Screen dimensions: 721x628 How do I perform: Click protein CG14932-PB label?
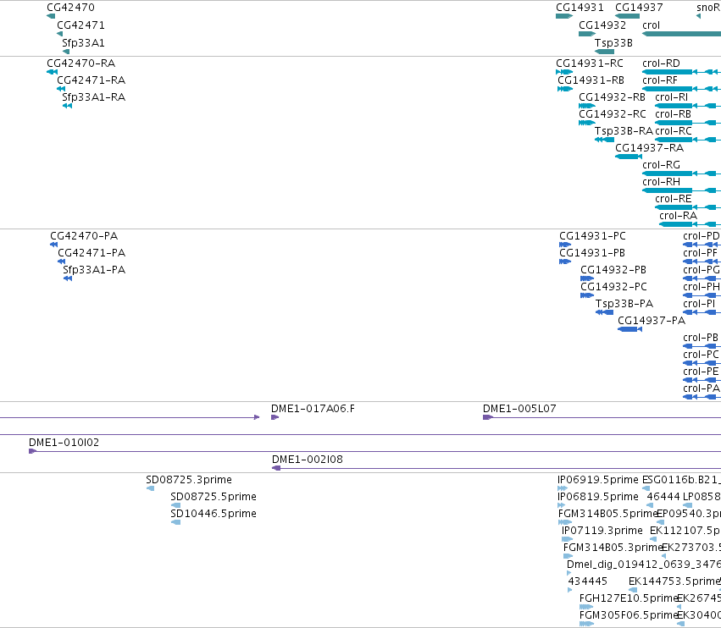[613, 270]
